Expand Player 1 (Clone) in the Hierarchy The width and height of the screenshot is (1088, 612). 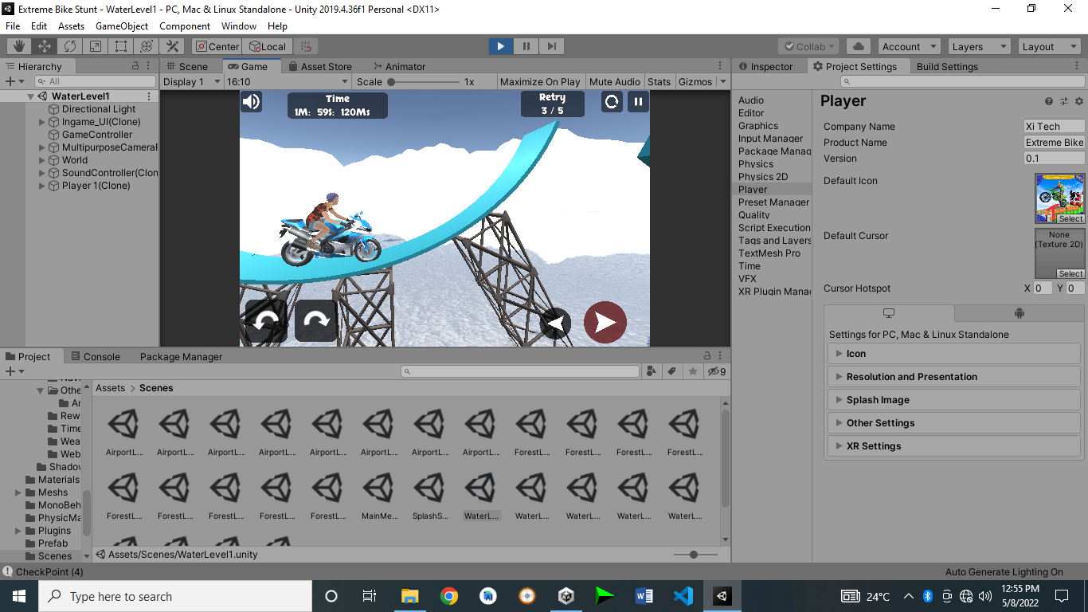pos(41,185)
